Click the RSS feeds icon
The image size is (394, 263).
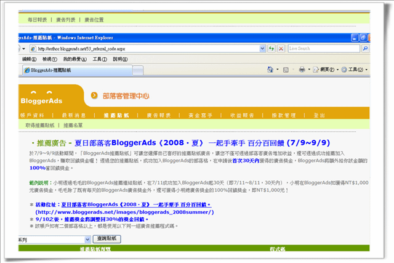(x=286, y=70)
